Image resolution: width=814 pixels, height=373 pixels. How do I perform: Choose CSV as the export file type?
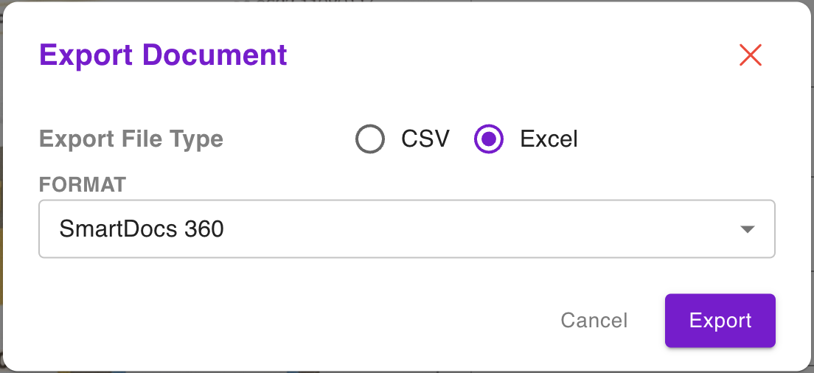click(x=369, y=139)
